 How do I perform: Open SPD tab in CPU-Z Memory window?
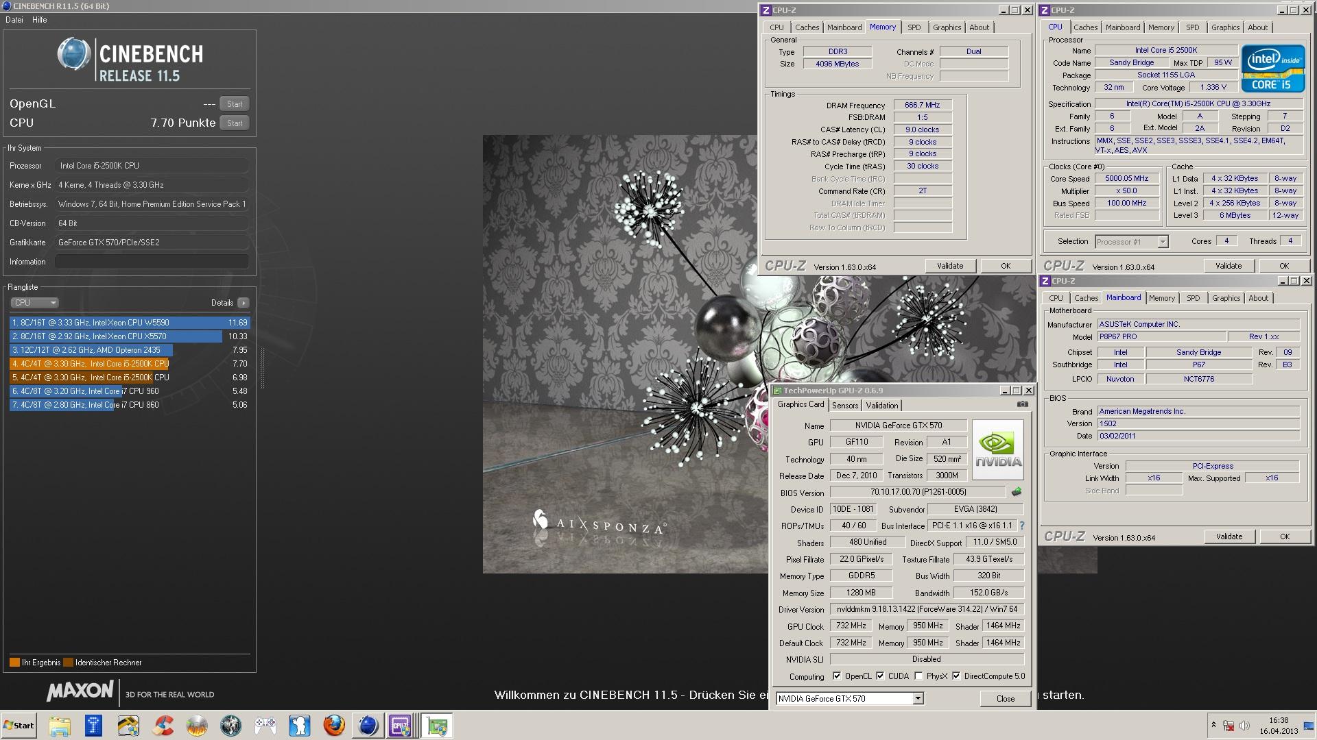(x=914, y=27)
